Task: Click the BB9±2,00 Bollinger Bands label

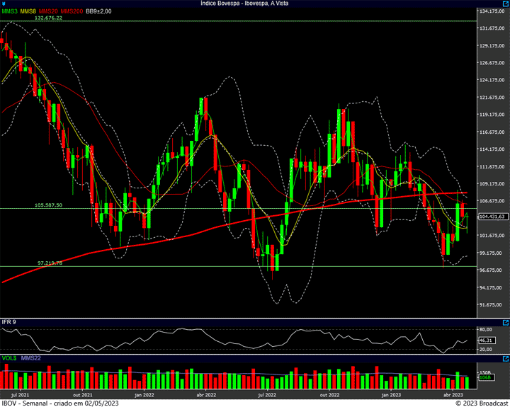Action: click(99, 12)
